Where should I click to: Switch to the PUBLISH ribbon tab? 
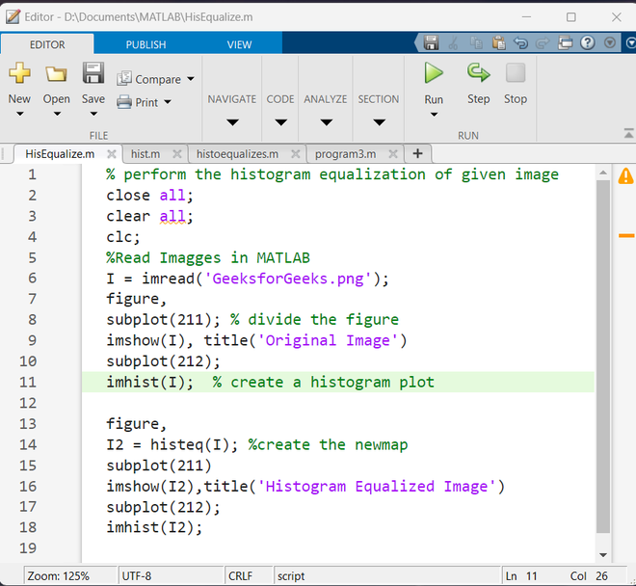tap(146, 44)
